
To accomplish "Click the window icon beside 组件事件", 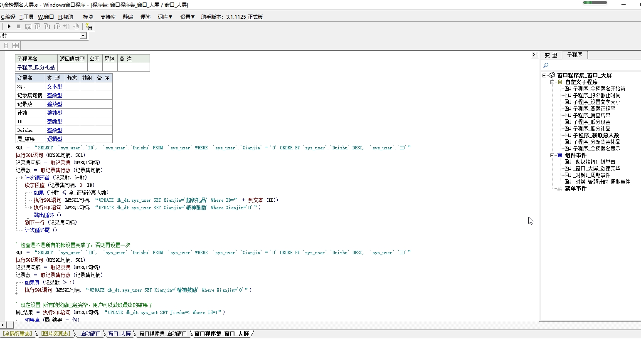I will click(560, 155).
